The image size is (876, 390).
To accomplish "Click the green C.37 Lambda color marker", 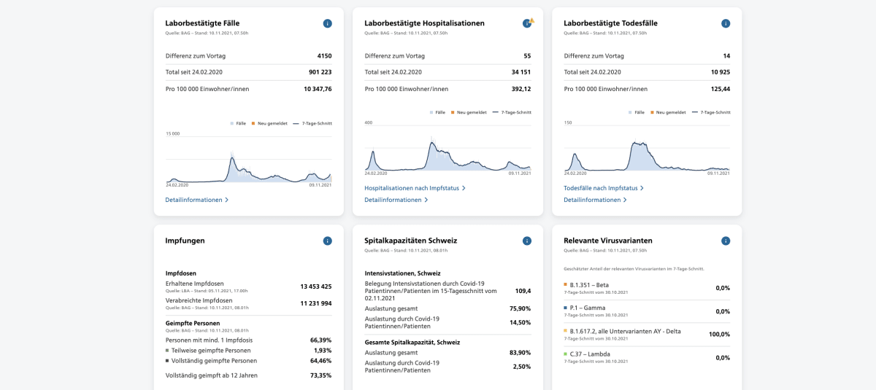I will pos(566,354).
